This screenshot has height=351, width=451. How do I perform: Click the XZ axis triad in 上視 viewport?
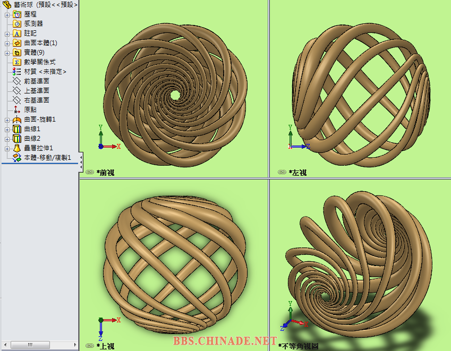(109, 329)
